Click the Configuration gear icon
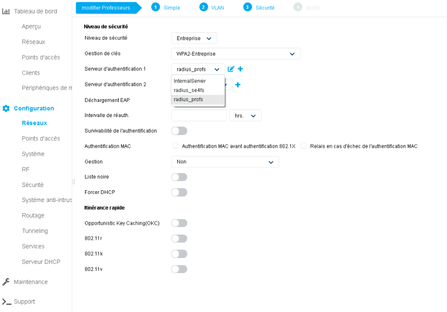The width and height of the screenshot is (447, 312). point(6,109)
